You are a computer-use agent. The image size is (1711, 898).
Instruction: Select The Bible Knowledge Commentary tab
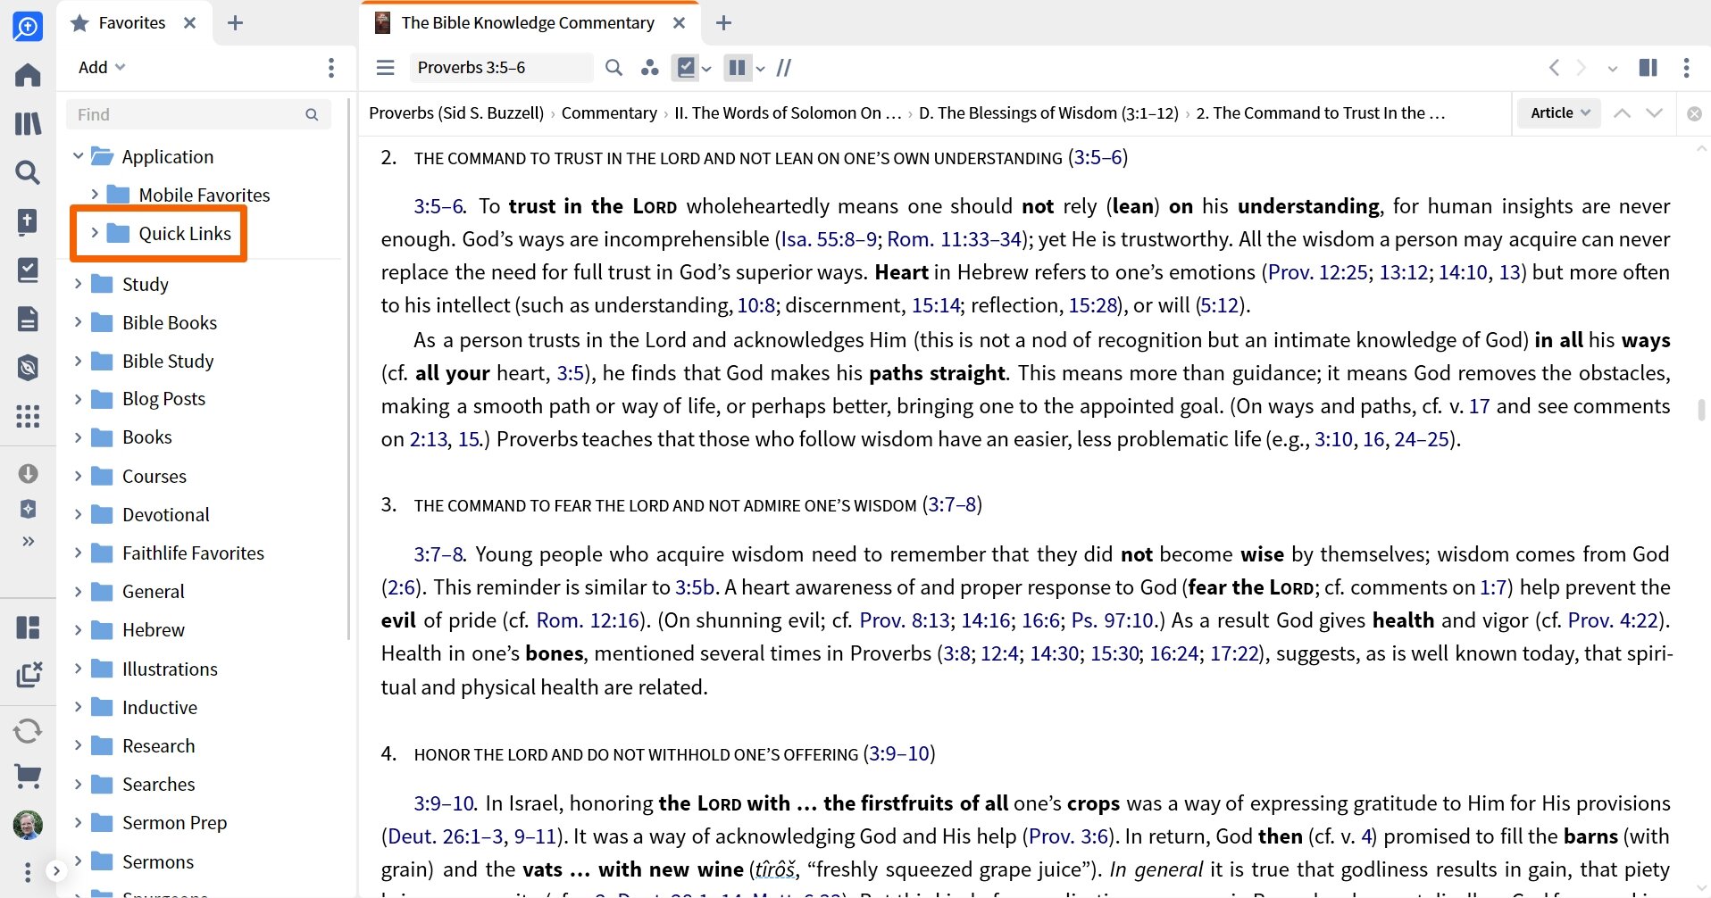(527, 23)
